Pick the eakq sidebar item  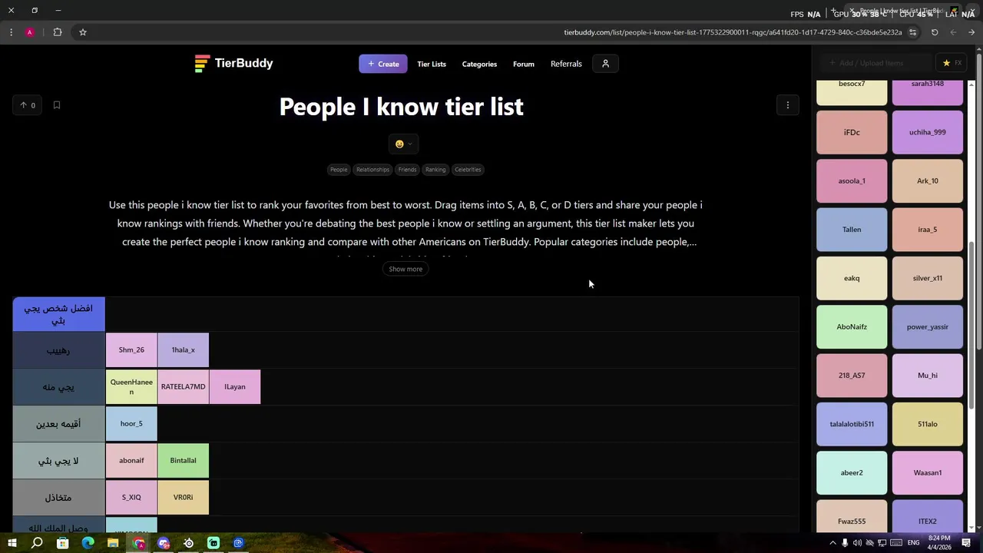pyautogui.click(x=852, y=278)
